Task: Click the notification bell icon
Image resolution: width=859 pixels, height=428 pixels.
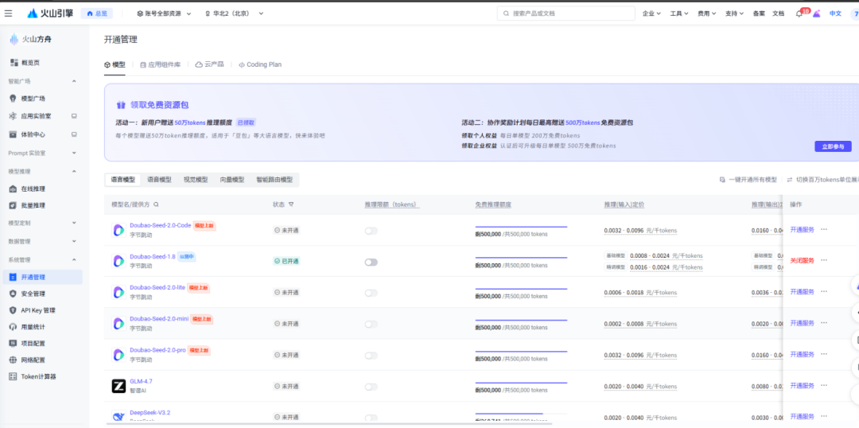Action: [x=799, y=14]
